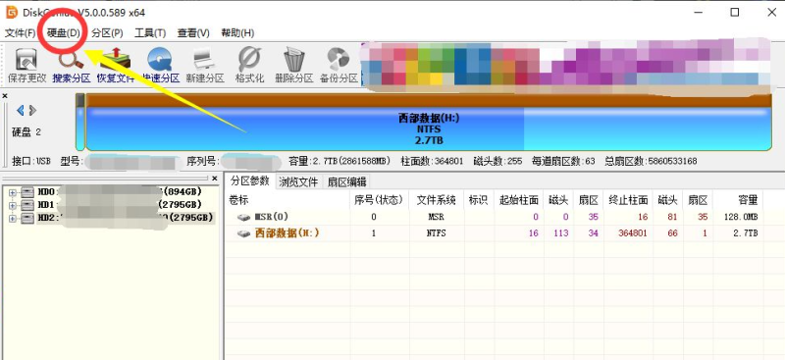The image size is (785, 360).
Task: Click the HD2 disk icon in tree
Action: click(x=27, y=218)
